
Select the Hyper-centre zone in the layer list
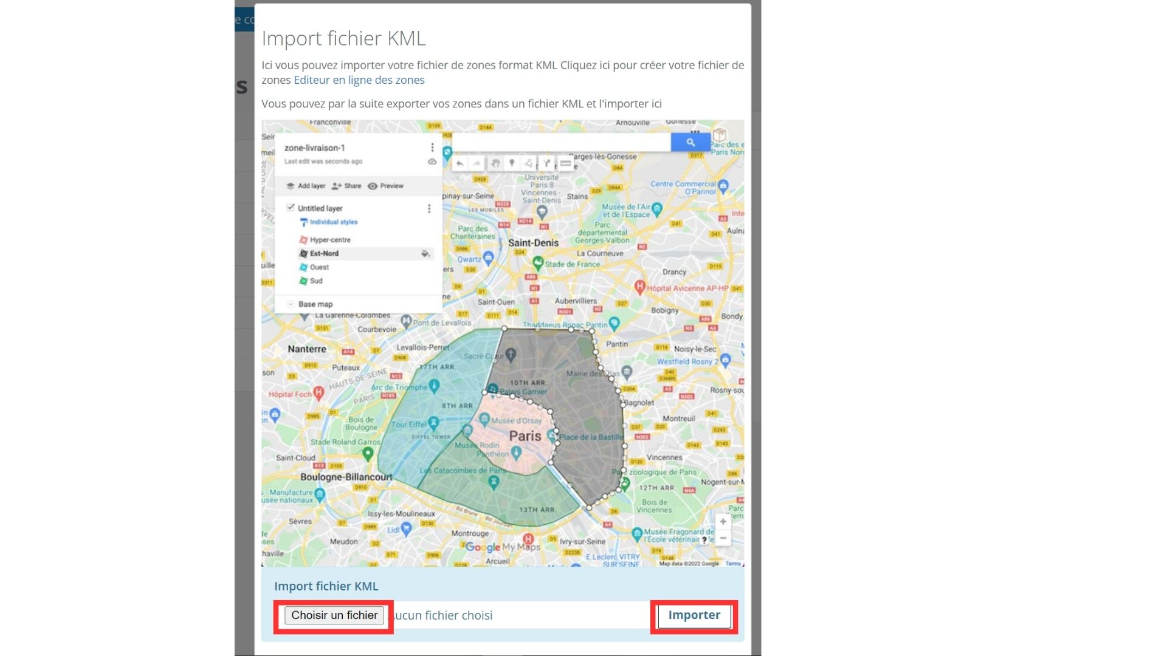325,240
